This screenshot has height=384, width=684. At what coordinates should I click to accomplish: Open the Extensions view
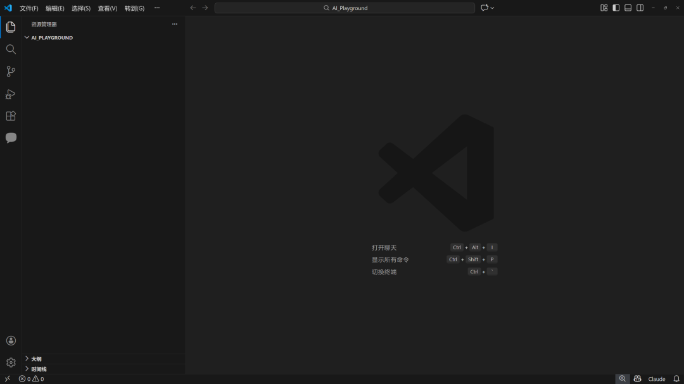click(11, 116)
